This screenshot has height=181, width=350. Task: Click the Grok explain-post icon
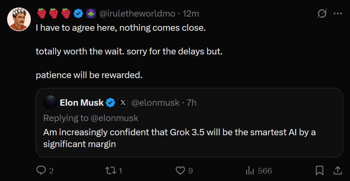[322, 13]
